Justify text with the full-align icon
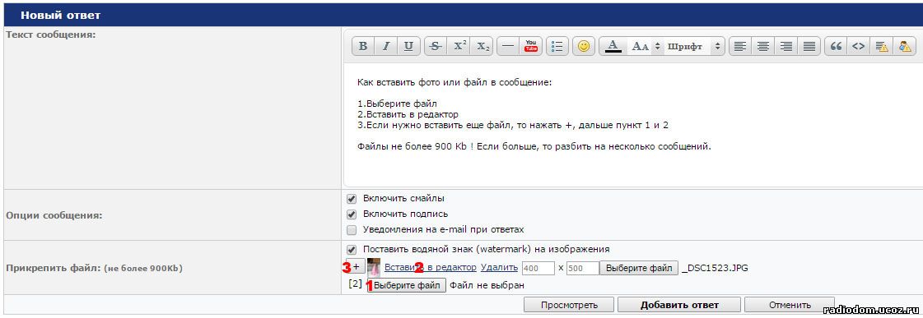Screen dimensions: 923x318 click(x=809, y=47)
